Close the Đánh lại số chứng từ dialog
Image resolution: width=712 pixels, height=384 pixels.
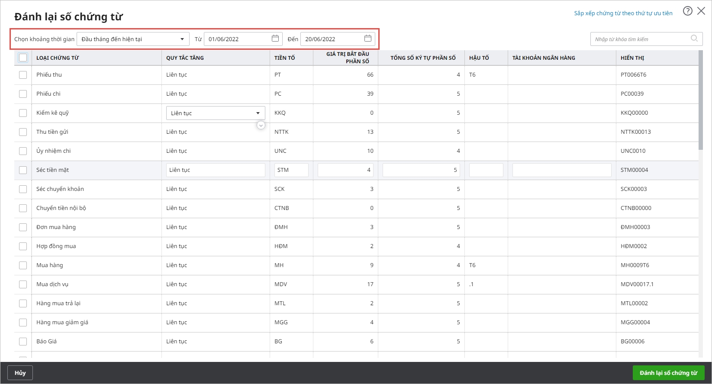[x=701, y=11]
